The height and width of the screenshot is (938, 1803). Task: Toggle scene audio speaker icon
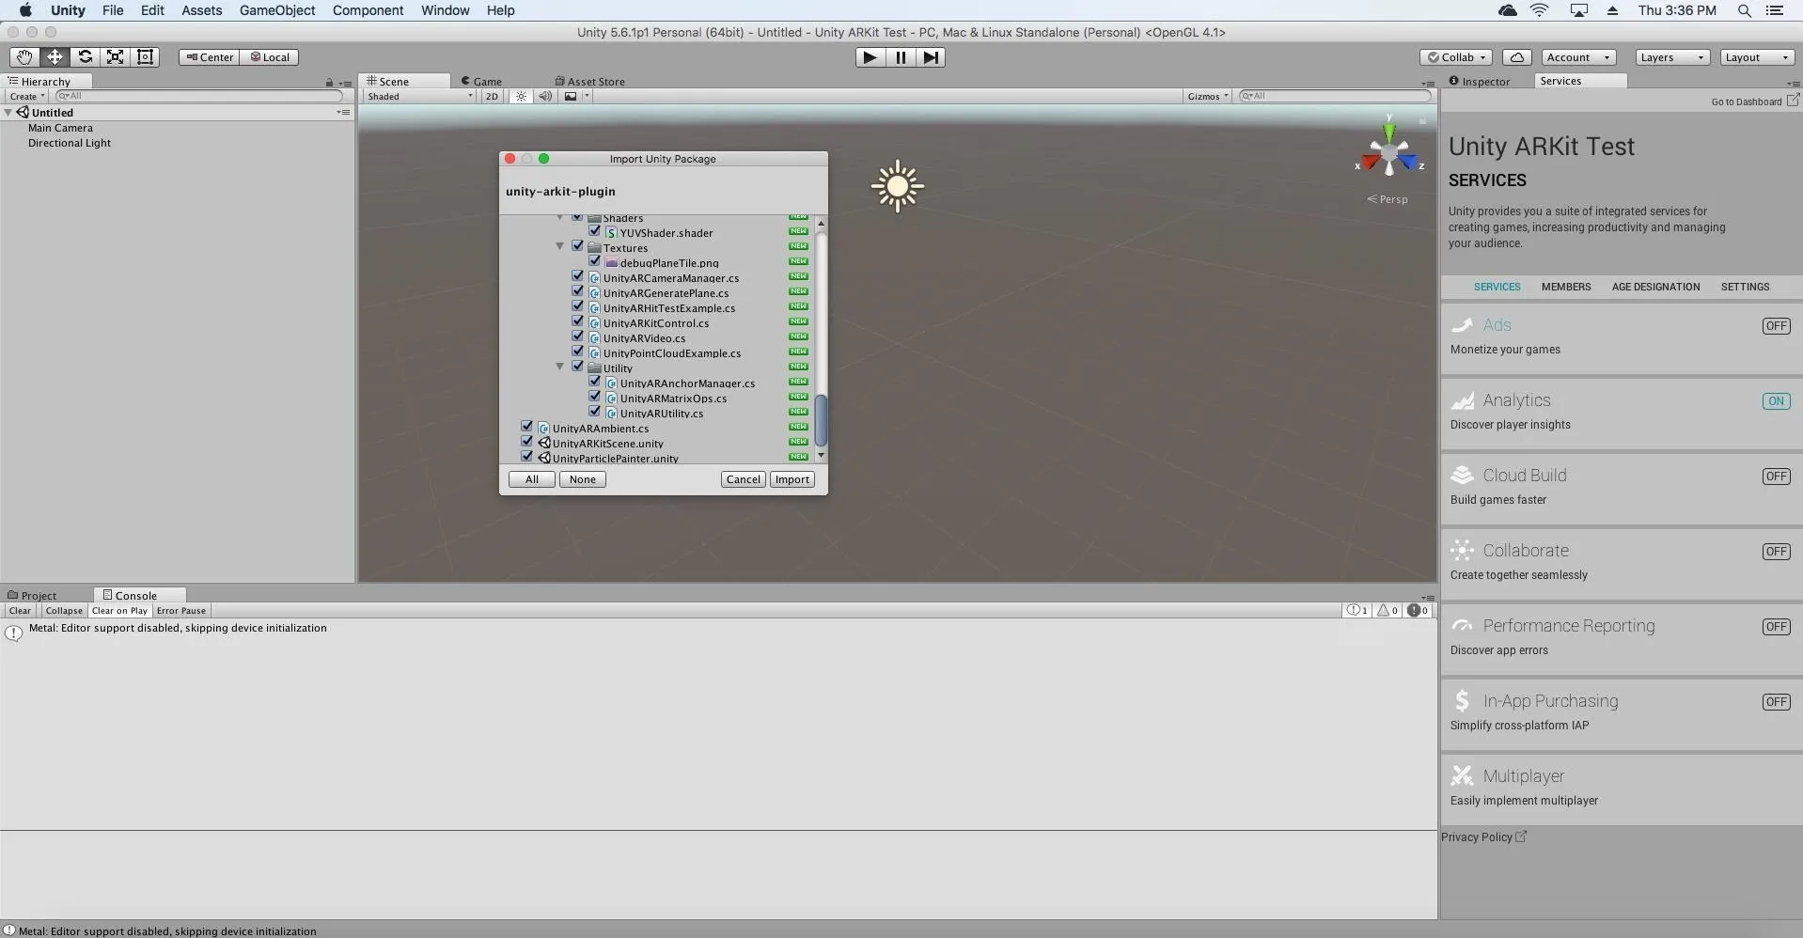tap(545, 97)
